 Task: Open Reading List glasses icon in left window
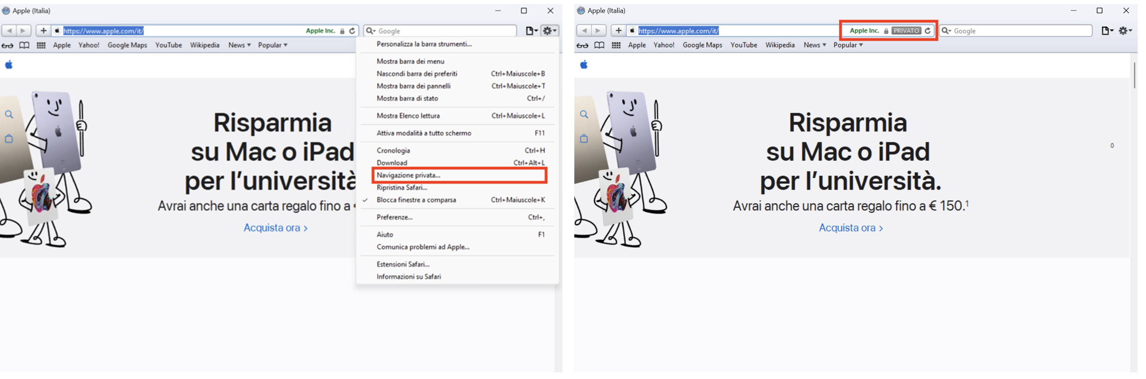point(7,45)
